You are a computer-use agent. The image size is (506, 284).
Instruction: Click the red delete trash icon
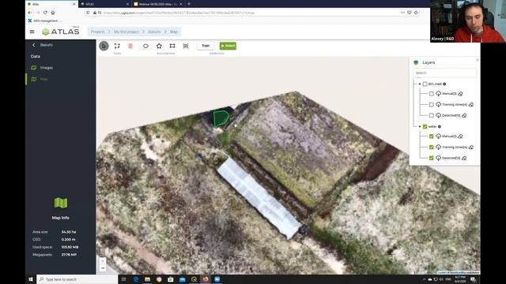coord(130,46)
